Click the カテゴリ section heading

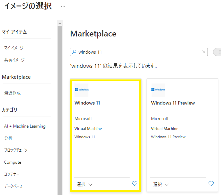[9, 110]
